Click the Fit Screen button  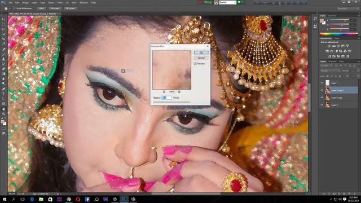tap(55, 8)
